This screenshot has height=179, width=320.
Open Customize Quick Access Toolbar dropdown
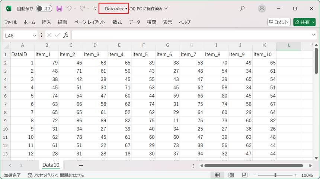(x=95, y=9)
